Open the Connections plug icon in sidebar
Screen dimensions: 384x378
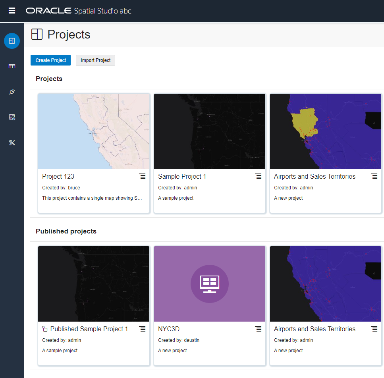[x=12, y=92]
